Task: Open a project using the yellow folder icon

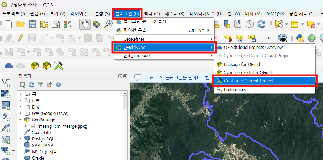Action: (x=21, y=24)
